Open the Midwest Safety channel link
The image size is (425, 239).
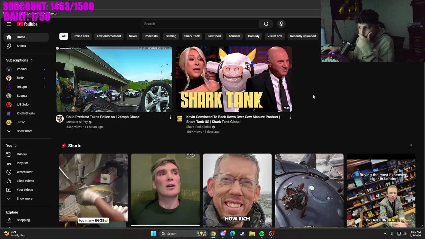pos(77,122)
